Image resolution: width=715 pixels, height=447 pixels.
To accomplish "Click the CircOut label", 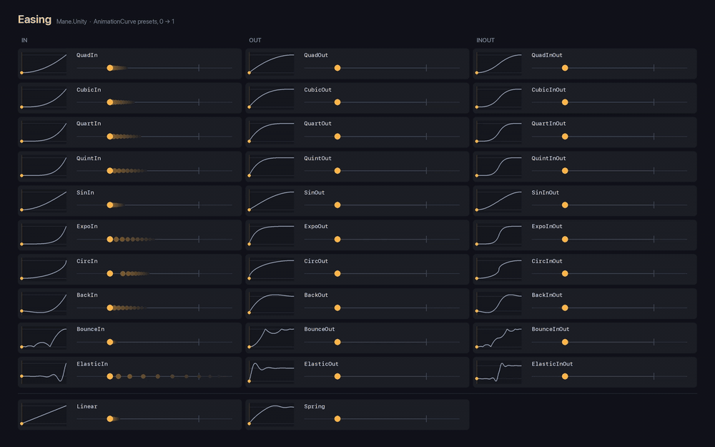I will tap(316, 261).
